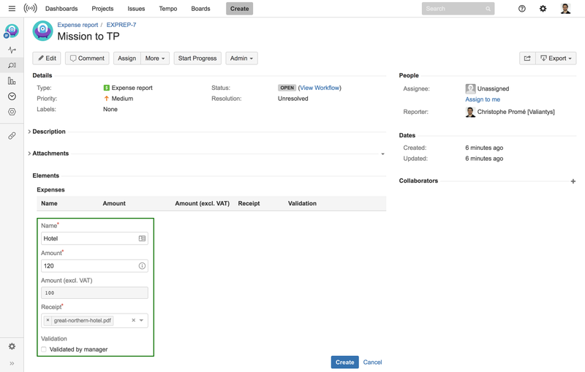Click the Assign to me link
The width and height of the screenshot is (585, 372).
click(x=483, y=99)
